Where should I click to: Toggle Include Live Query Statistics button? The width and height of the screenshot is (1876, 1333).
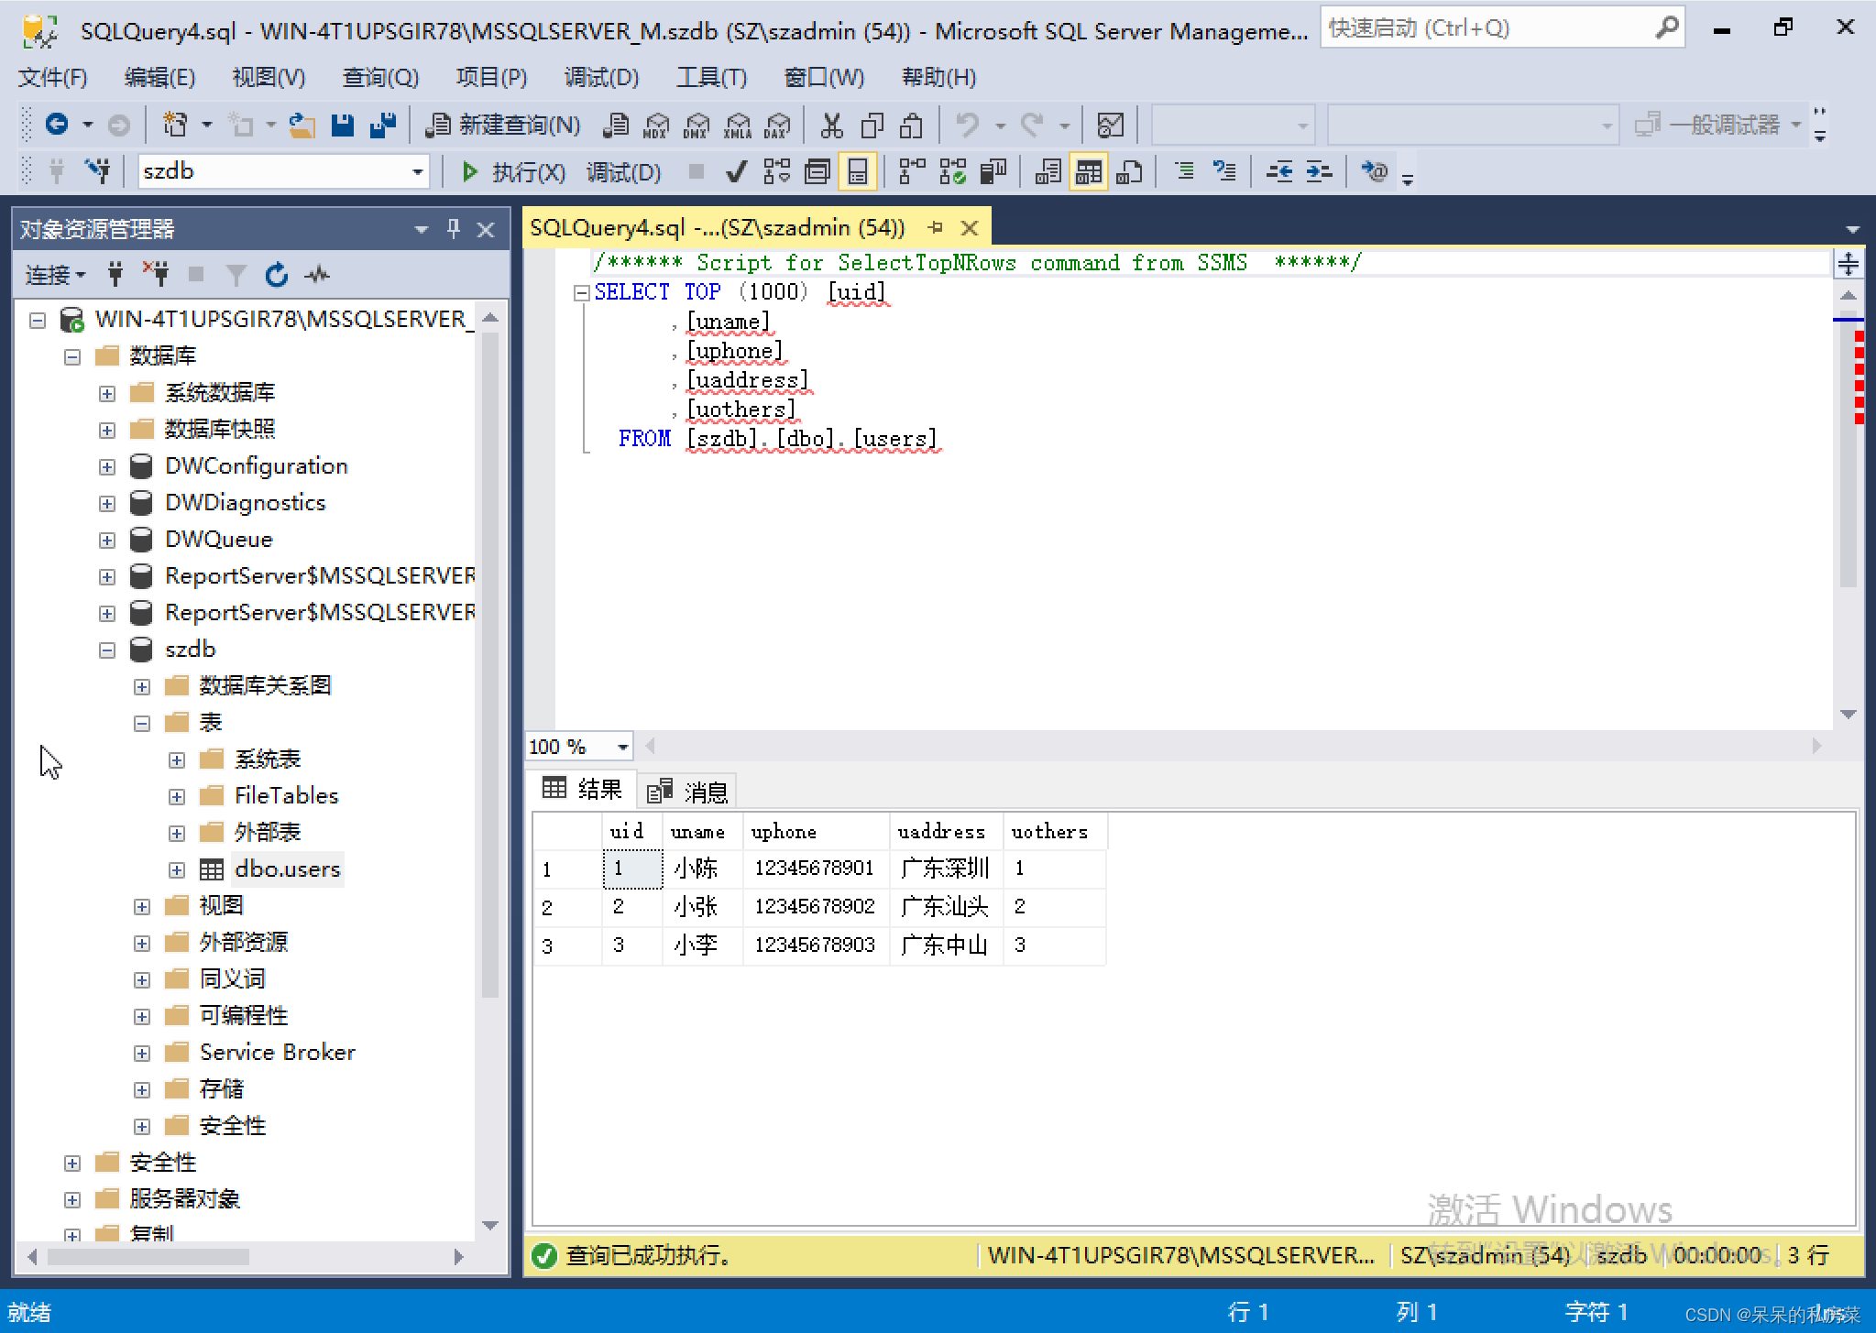(952, 171)
